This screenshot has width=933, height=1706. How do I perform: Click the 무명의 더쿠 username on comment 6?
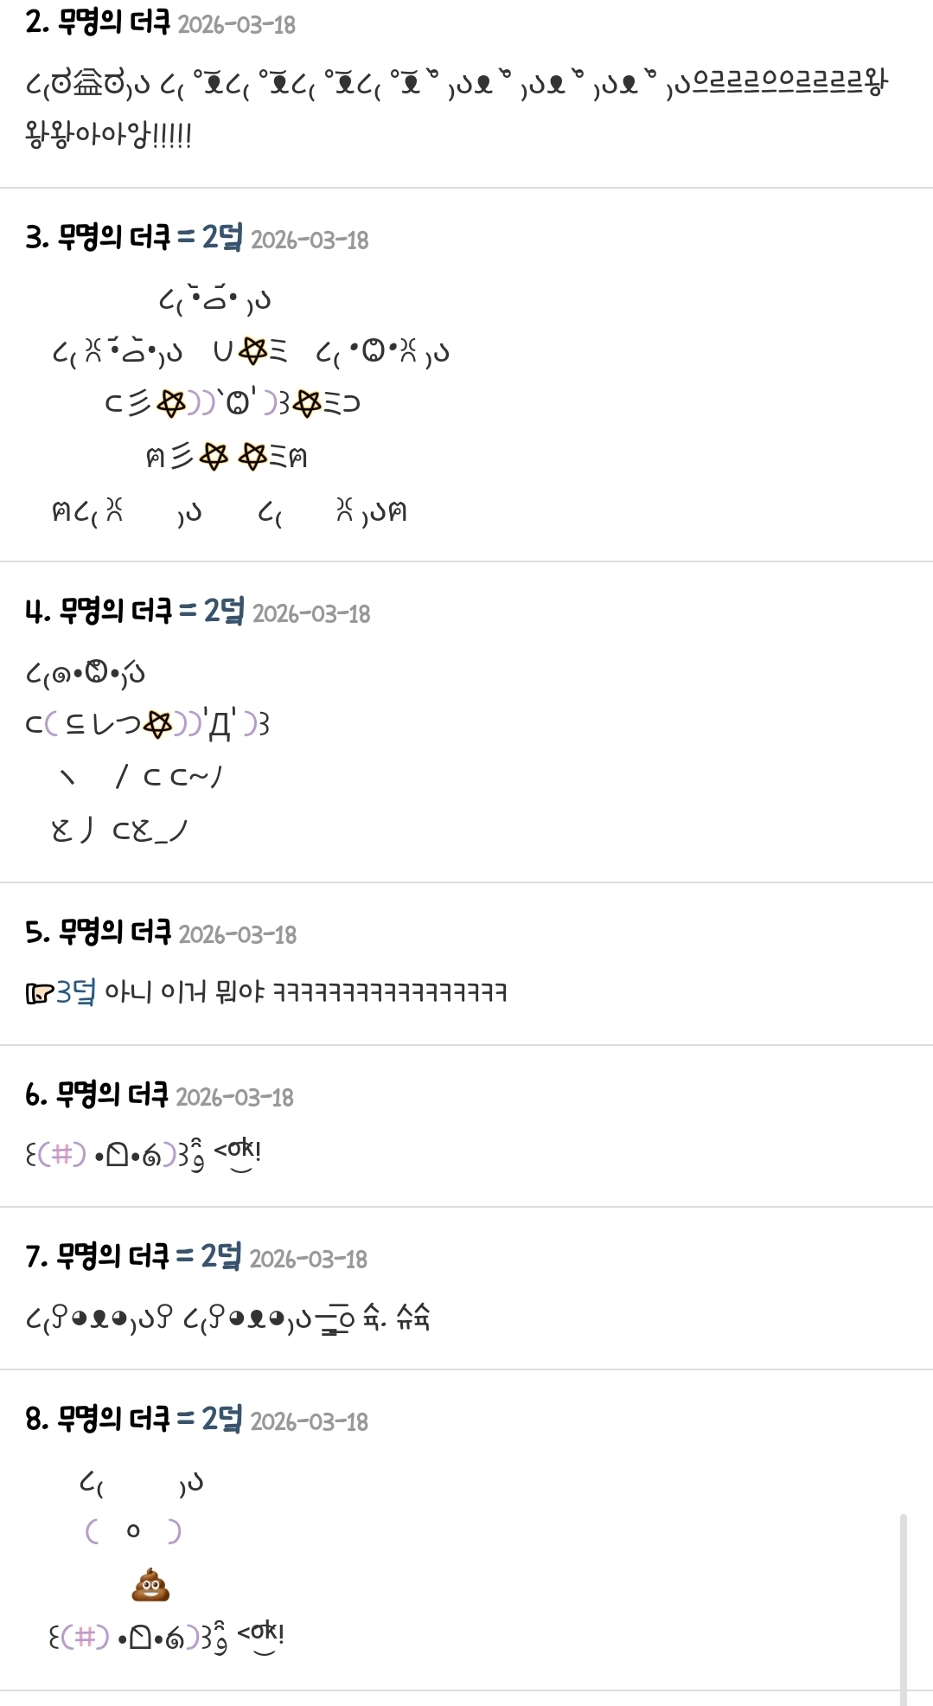click(112, 1094)
